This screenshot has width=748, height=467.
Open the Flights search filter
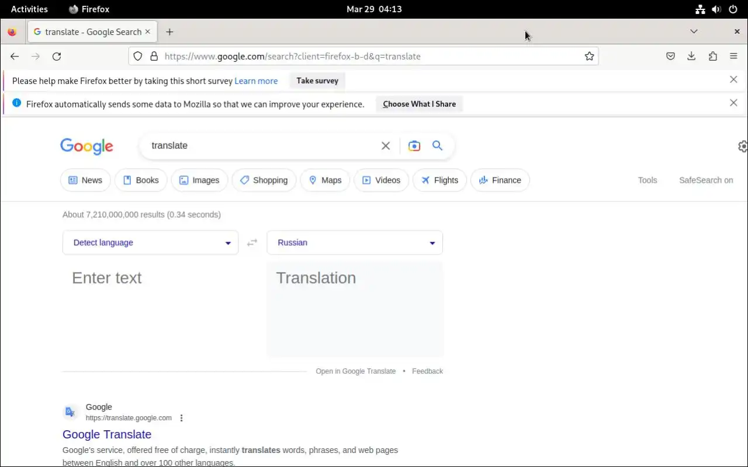[x=439, y=180]
